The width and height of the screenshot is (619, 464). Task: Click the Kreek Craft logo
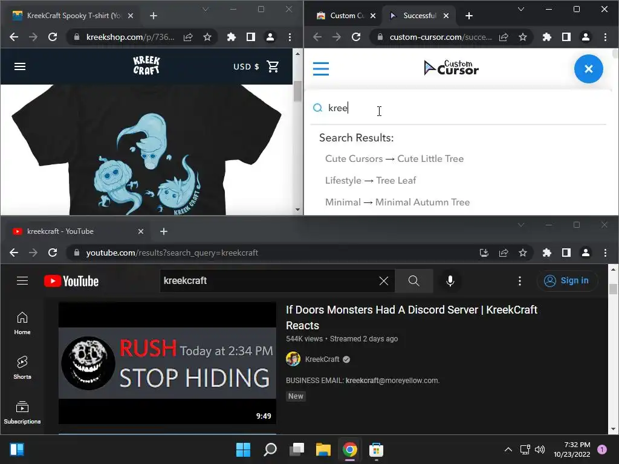[146, 65]
